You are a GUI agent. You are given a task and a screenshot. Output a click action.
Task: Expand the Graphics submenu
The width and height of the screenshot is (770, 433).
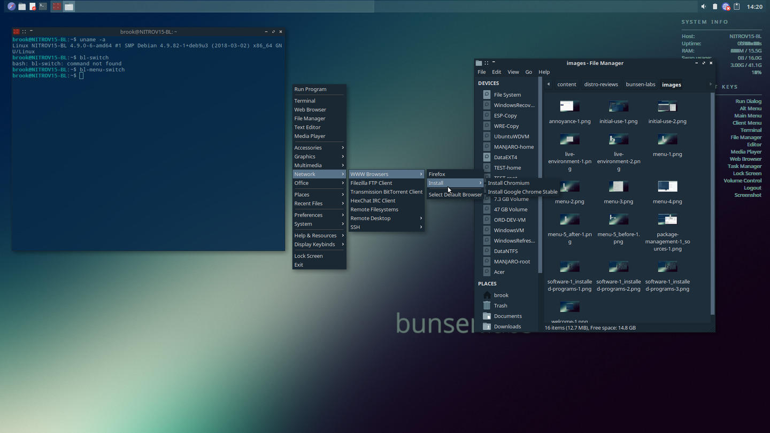coord(319,157)
